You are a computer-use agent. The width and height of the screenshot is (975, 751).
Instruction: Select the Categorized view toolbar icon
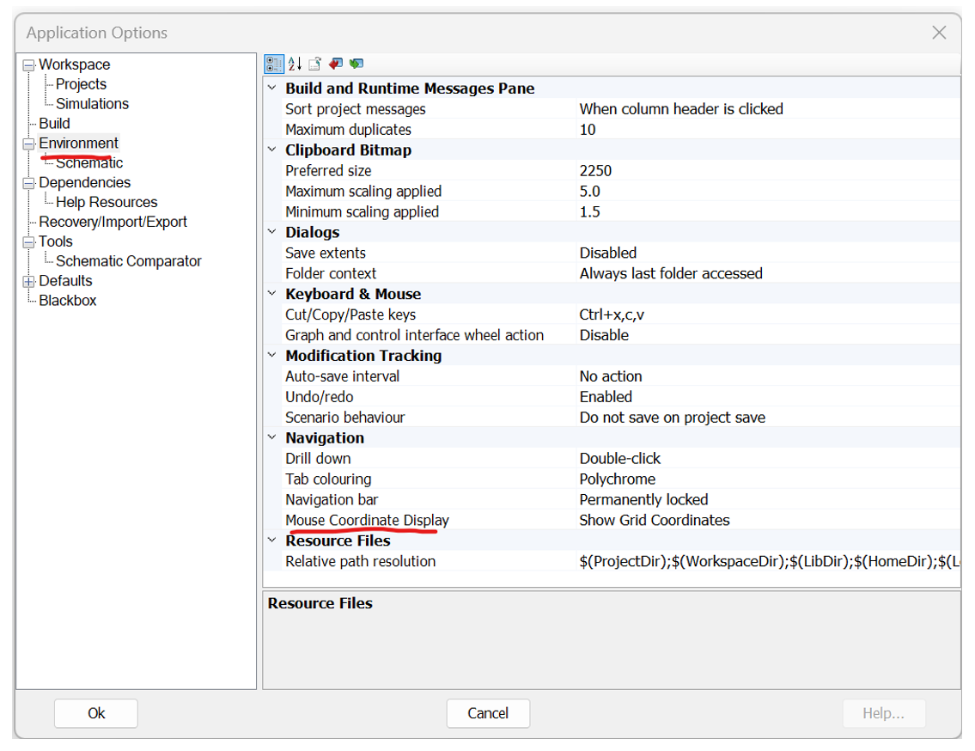click(x=274, y=64)
